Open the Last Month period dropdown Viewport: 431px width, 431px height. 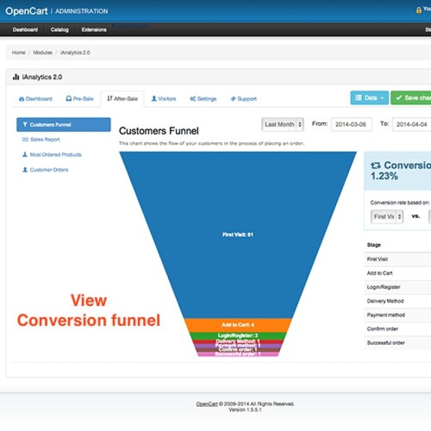tap(283, 124)
